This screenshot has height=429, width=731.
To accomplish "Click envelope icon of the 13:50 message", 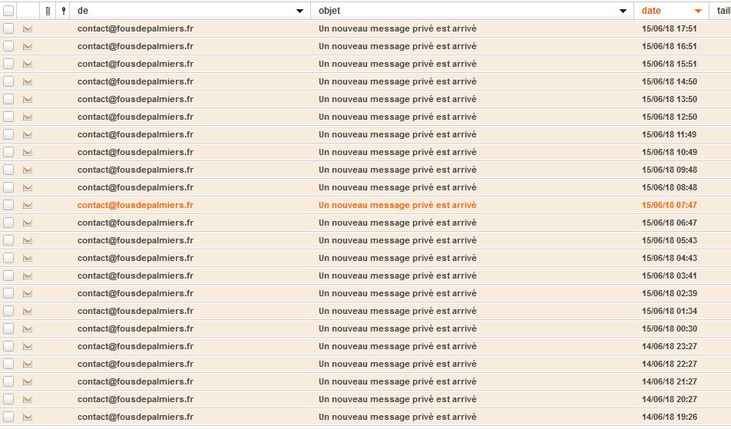I will click(28, 99).
